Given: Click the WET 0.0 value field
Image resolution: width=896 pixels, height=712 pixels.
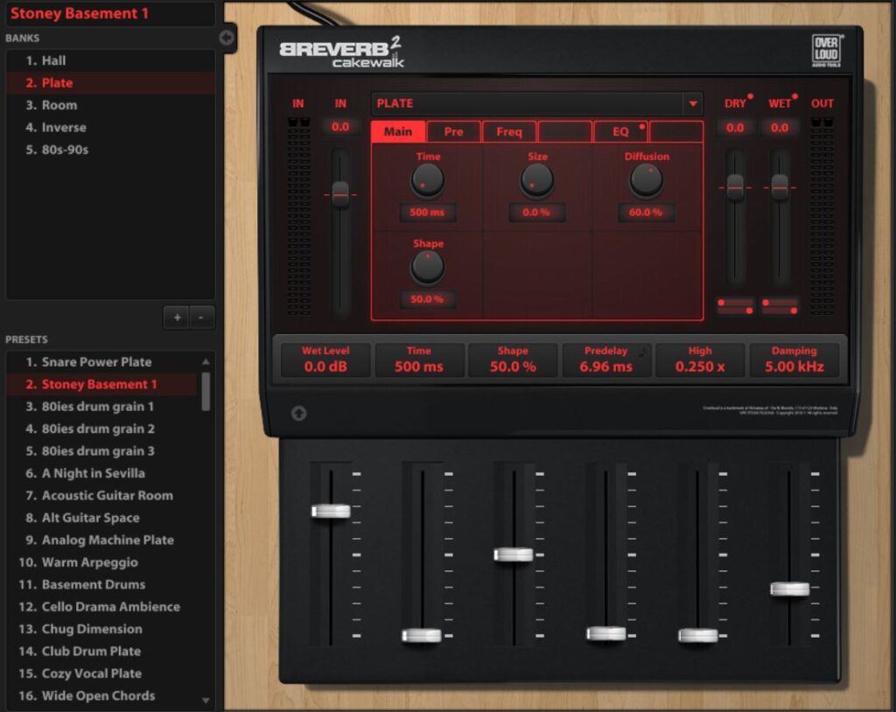Looking at the screenshot, I should coord(780,128).
